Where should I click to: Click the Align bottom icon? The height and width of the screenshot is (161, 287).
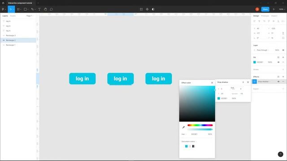pyautogui.click(x=278, y=21)
